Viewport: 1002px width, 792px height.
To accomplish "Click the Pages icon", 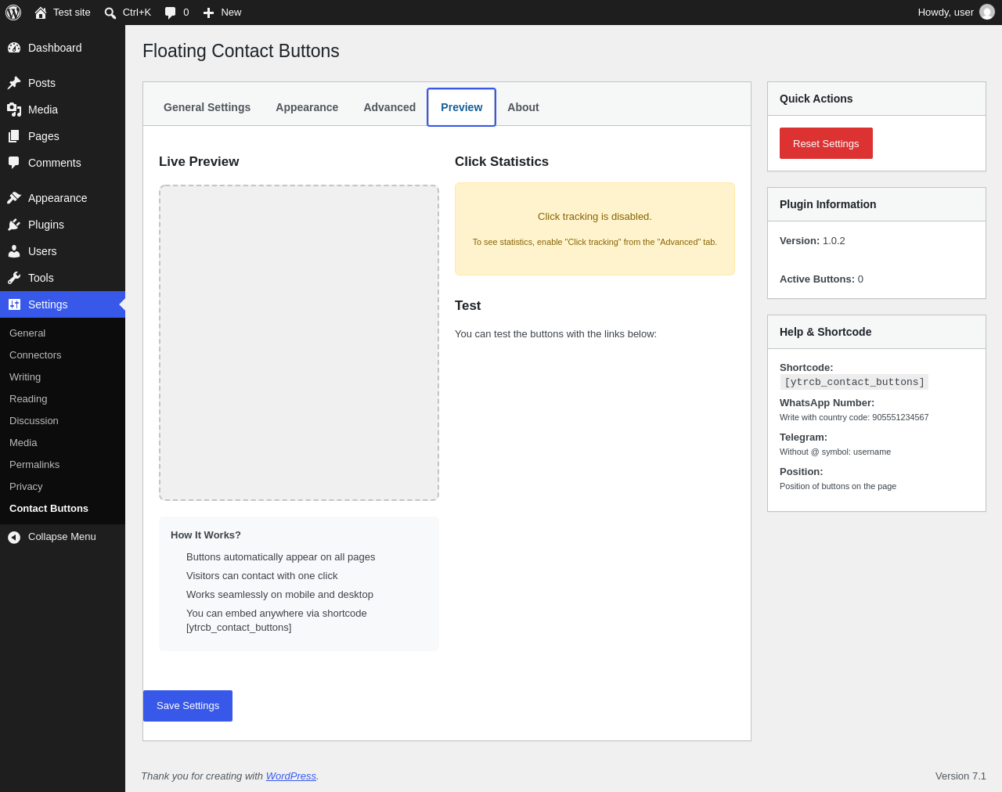I will point(14,136).
